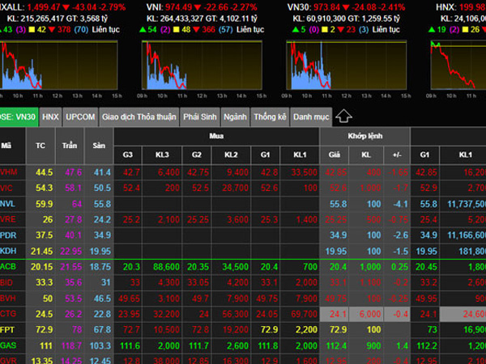This screenshot has height=364, width=486.
Task: Click the +/- column header
Action: [398, 154]
